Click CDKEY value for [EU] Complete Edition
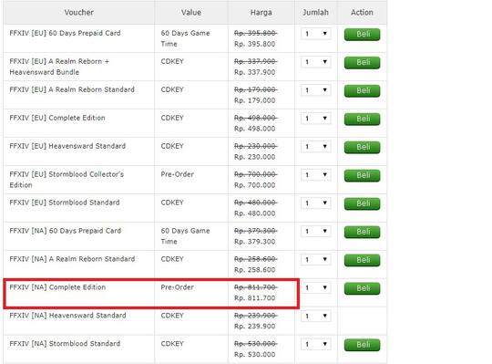The image size is (492, 364). click(172, 118)
